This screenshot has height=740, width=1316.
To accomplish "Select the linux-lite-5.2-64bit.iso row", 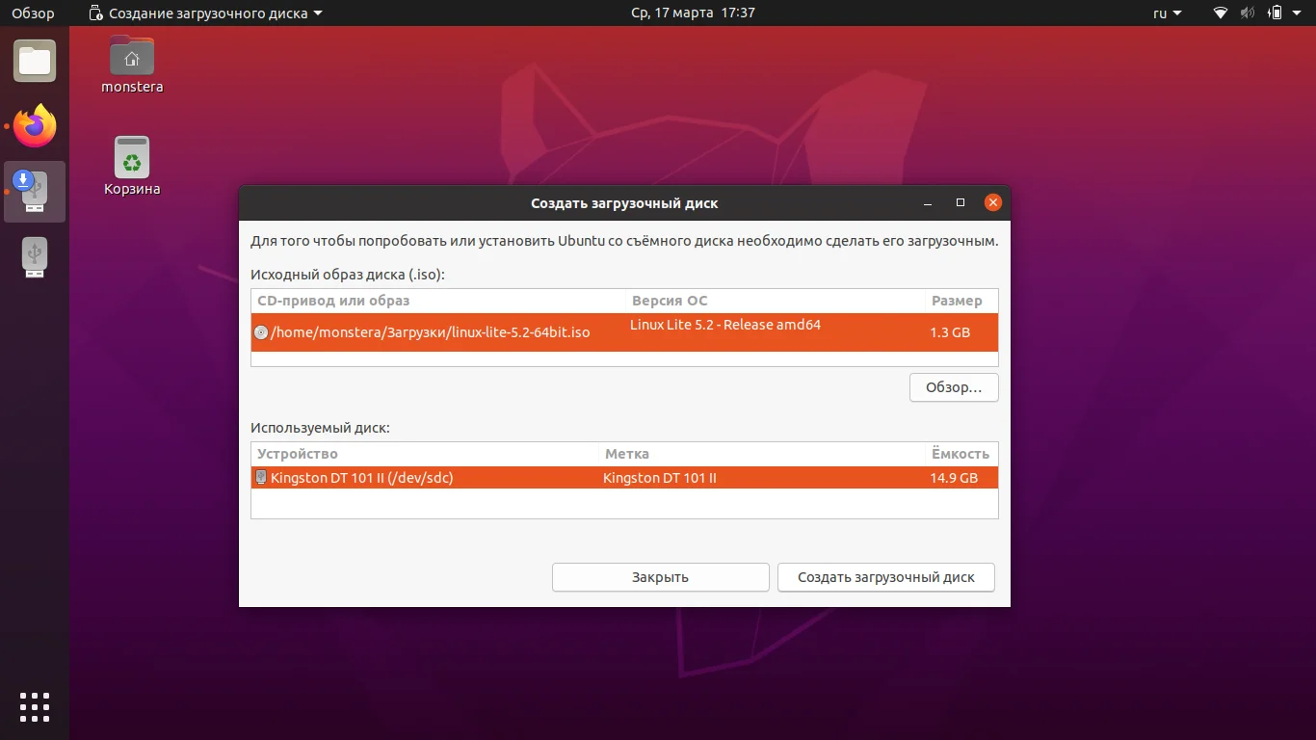I will (x=624, y=332).
